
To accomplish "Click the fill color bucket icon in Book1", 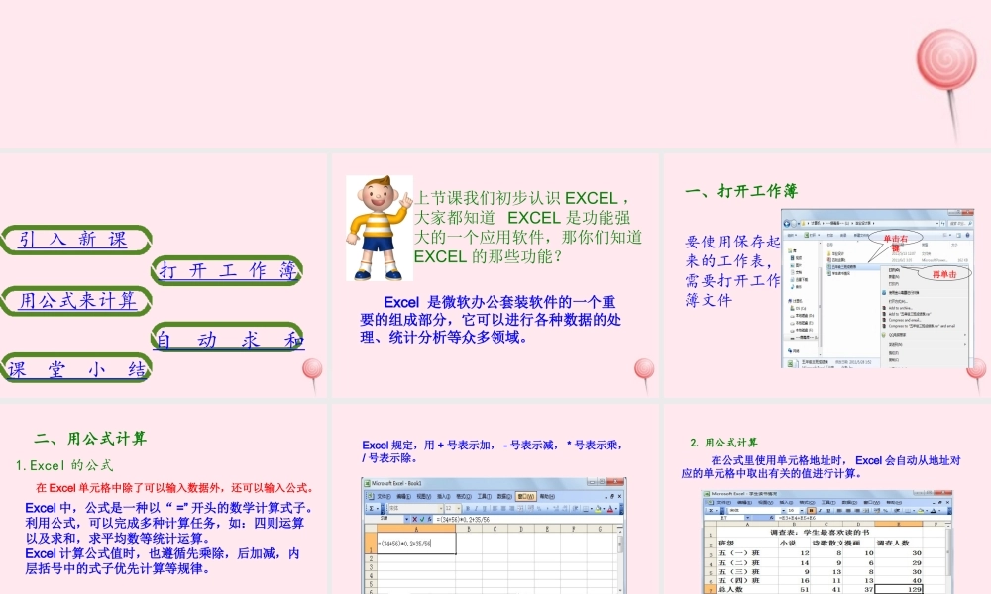I will click(x=598, y=509).
